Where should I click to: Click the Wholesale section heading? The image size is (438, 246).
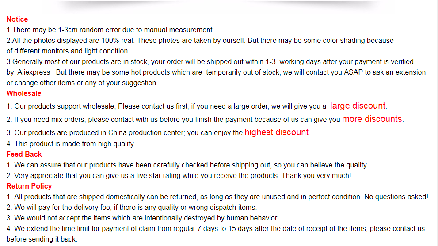tap(24, 94)
